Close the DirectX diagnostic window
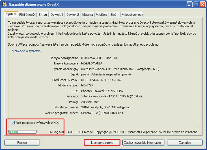Screen dimensions: 207x150 coord(202,5)
